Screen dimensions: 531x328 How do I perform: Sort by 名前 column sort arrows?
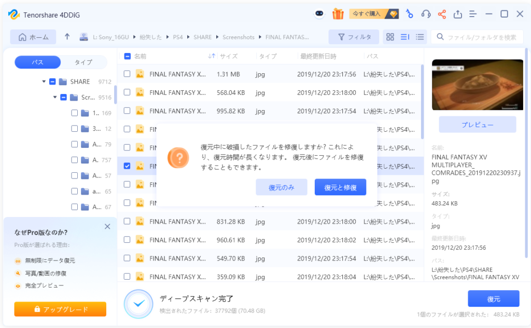(212, 56)
